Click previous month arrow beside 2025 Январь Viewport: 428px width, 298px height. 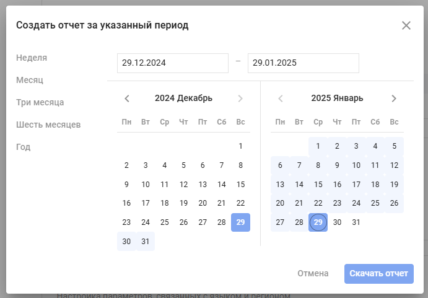[281, 99]
